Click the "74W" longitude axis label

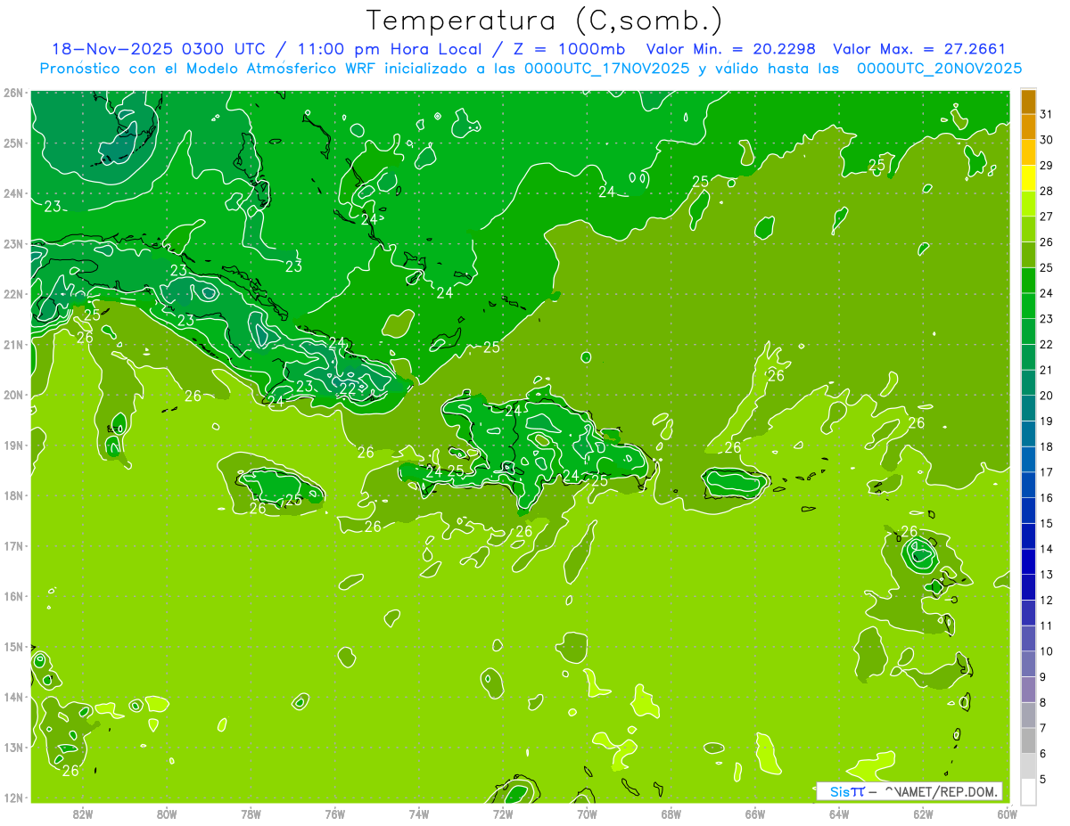419,814
